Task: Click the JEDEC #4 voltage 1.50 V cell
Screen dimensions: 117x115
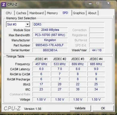Action: [96, 99]
